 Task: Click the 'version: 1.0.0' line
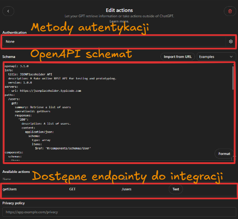[x=20, y=82]
